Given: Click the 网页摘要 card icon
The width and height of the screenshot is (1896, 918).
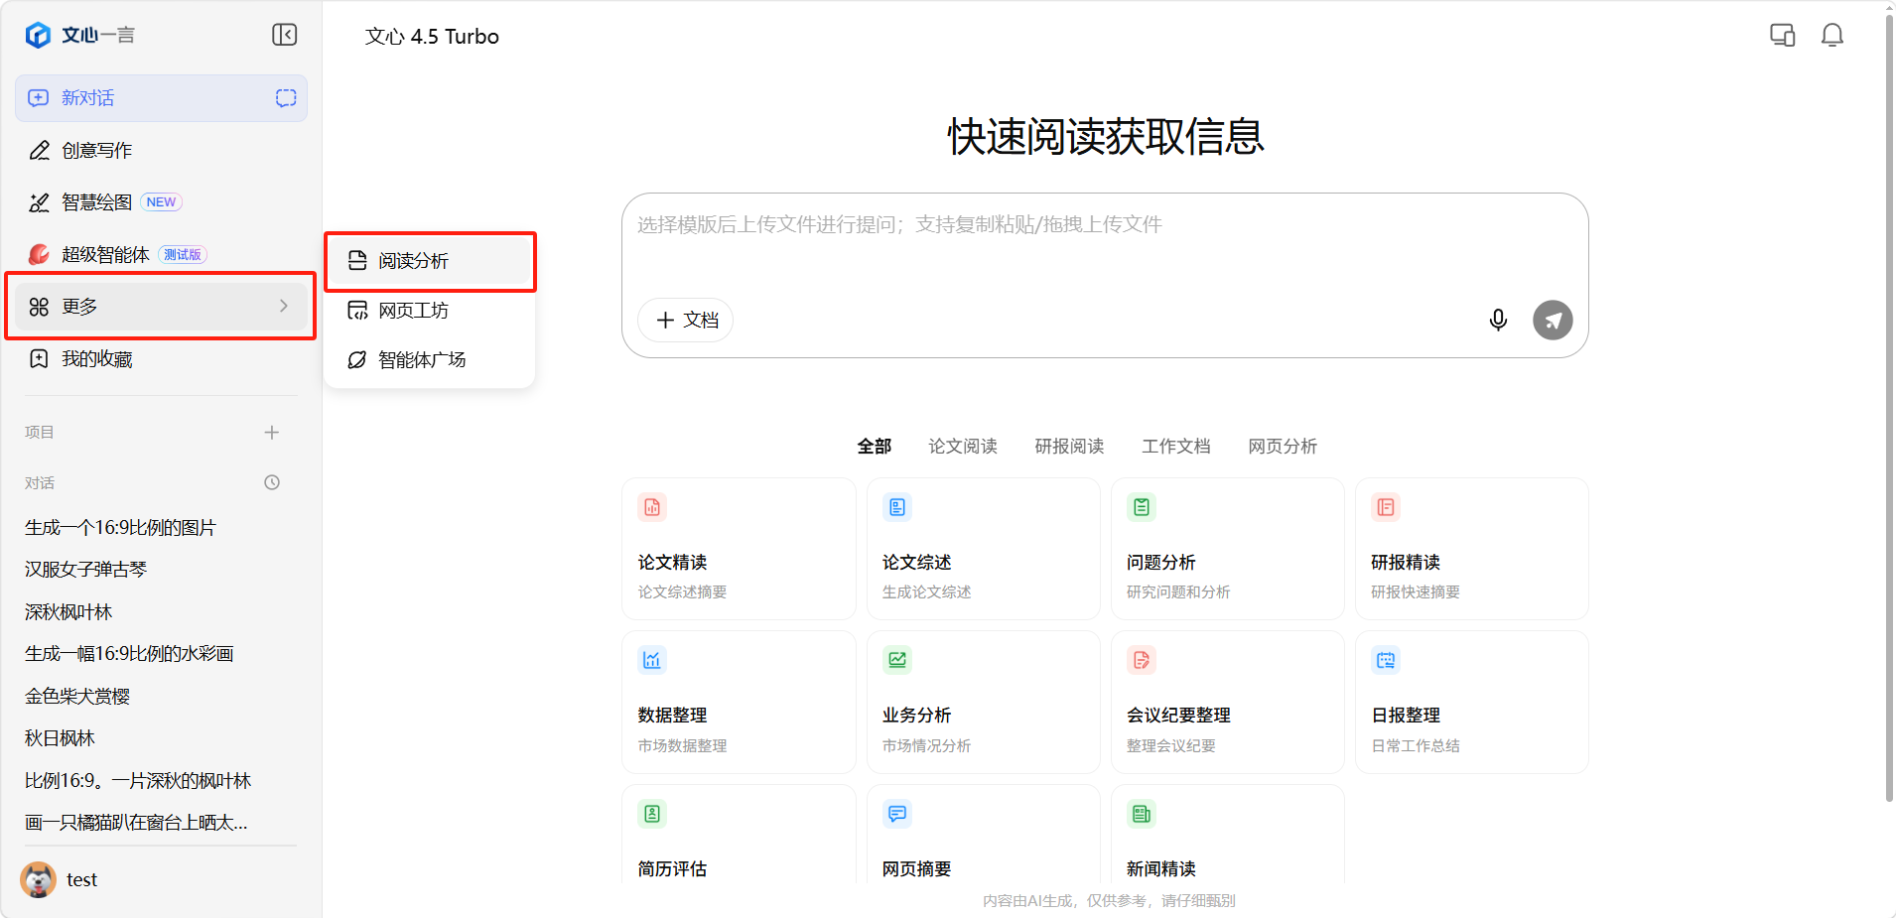Looking at the screenshot, I should pos(897,814).
